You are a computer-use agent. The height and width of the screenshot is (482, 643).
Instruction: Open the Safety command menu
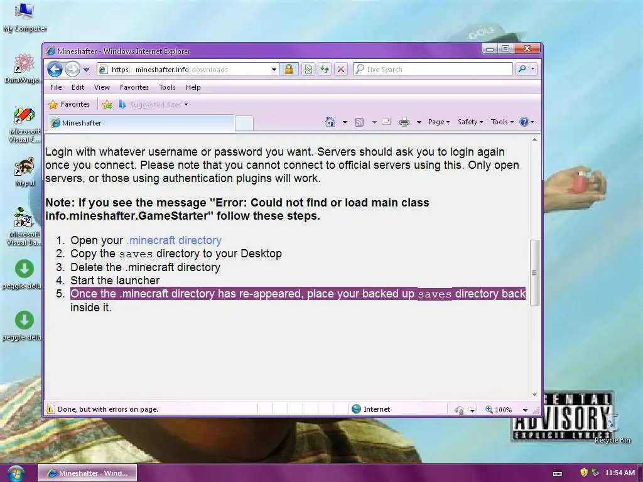[470, 122]
